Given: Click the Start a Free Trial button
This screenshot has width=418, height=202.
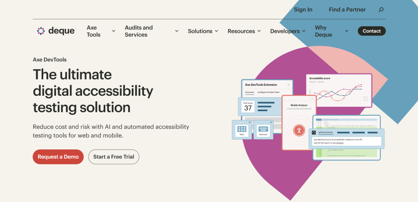Looking at the screenshot, I should [x=113, y=157].
